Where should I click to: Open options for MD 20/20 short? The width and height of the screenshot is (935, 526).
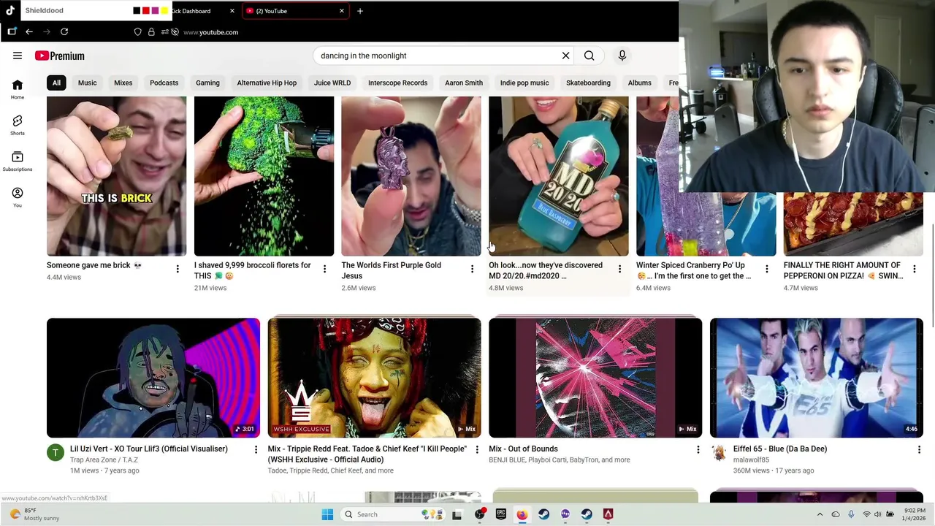619,269
